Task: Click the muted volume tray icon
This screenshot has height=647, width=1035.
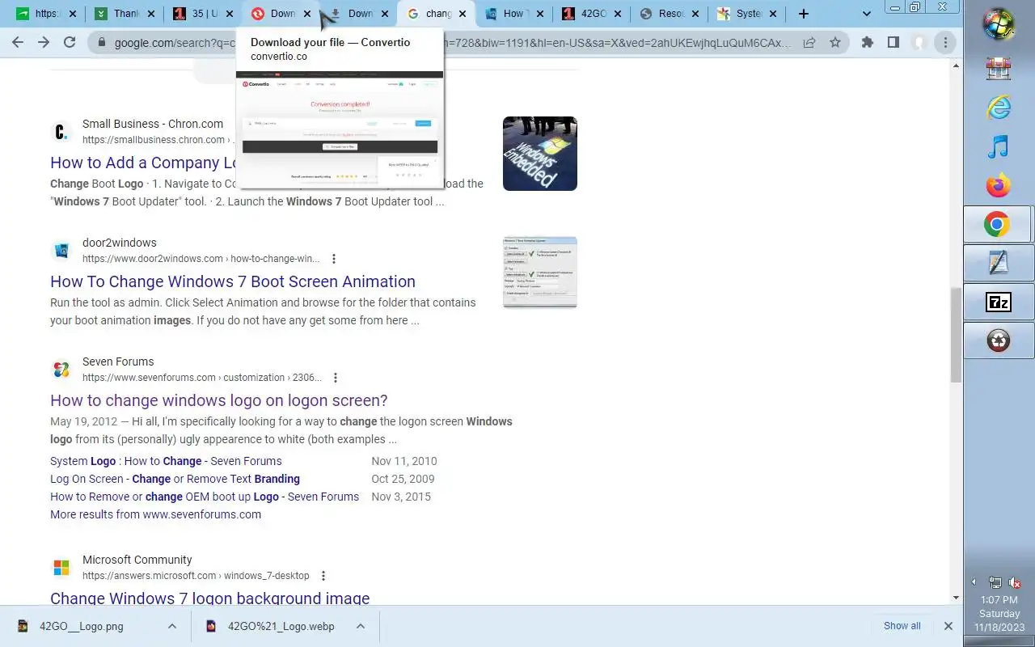Action: pos(1015,582)
